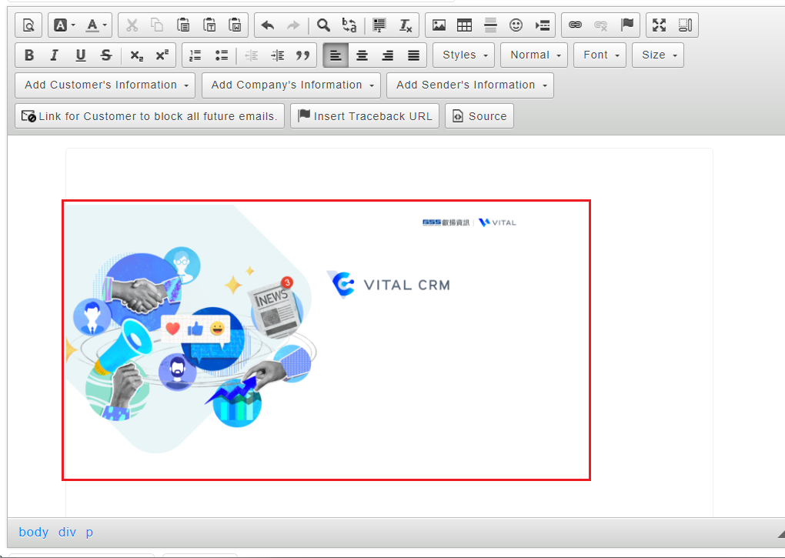Redo the last undone edit
This screenshot has width=785, height=558.
(293, 25)
